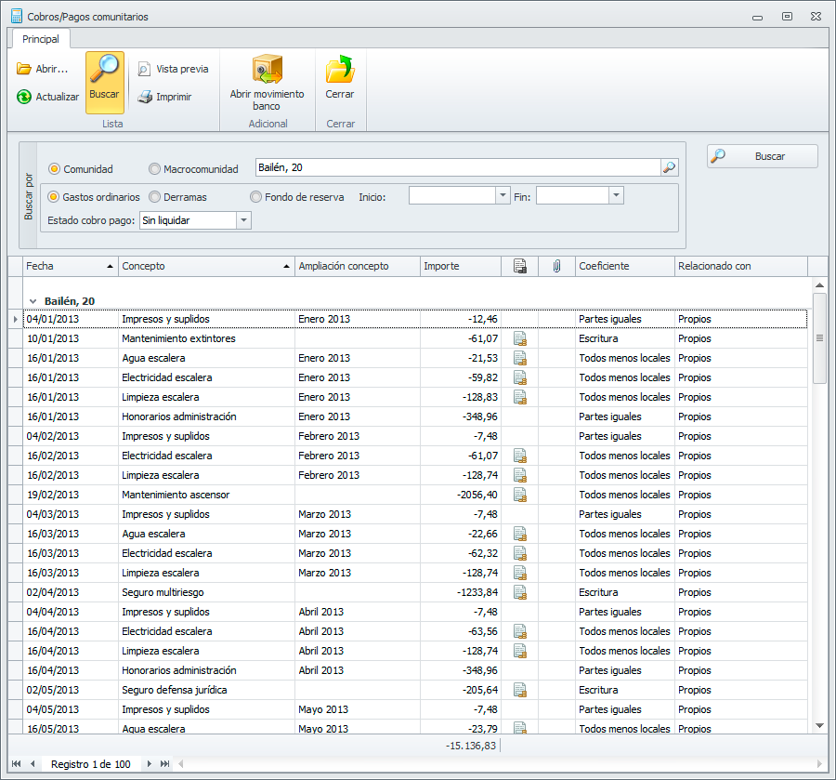836x780 pixels.
Task: Expand the Fin date picker
Action: pos(616,196)
